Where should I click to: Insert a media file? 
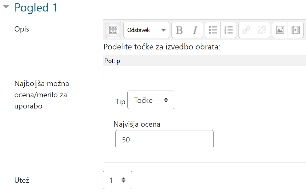click(x=296, y=30)
